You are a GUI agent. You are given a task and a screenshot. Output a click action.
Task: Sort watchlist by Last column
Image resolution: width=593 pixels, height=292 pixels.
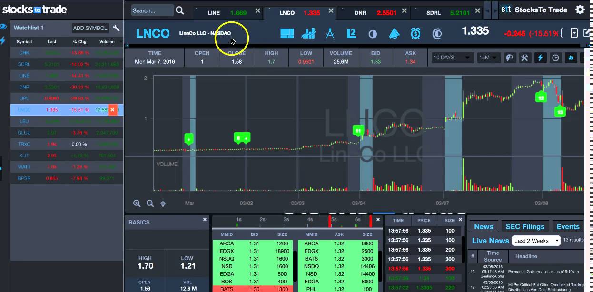click(52, 42)
